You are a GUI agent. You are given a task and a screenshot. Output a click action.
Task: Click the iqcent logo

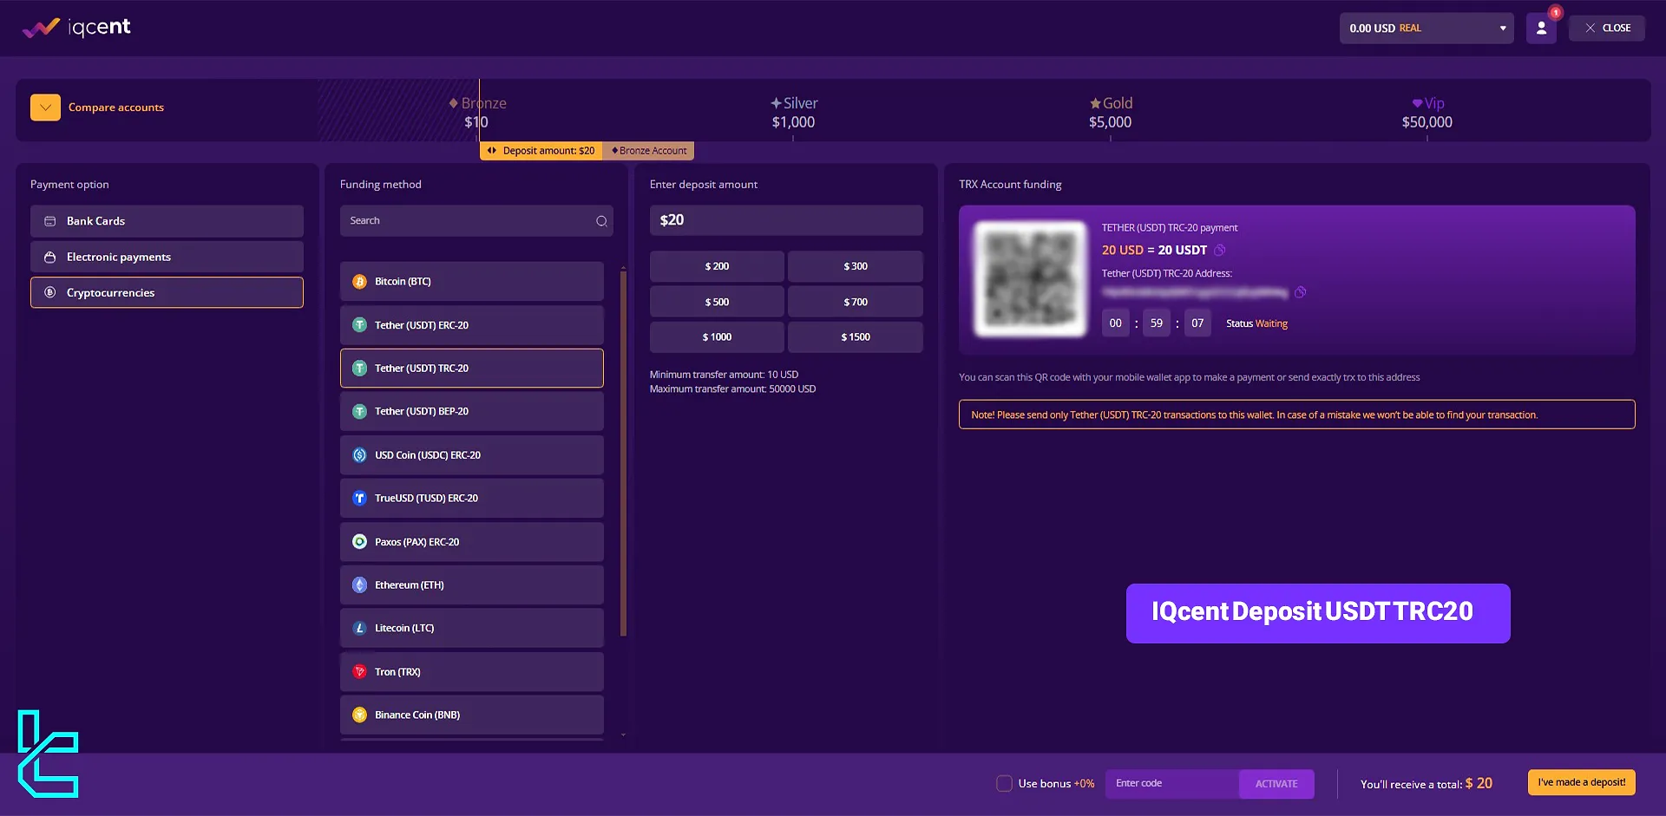tap(76, 28)
